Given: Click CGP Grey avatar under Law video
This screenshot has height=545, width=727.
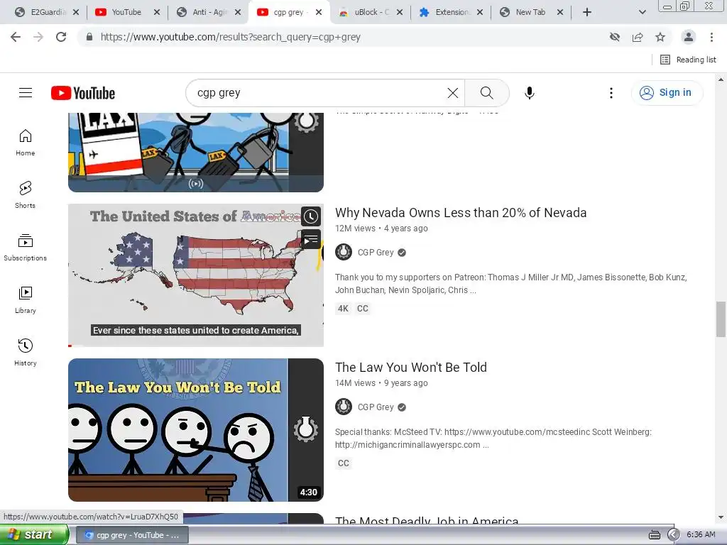Looking at the screenshot, I should tap(344, 407).
